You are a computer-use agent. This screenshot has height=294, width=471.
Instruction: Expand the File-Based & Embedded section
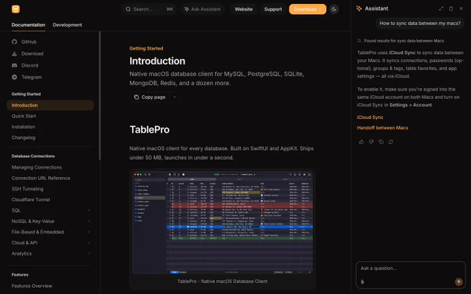point(89,232)
